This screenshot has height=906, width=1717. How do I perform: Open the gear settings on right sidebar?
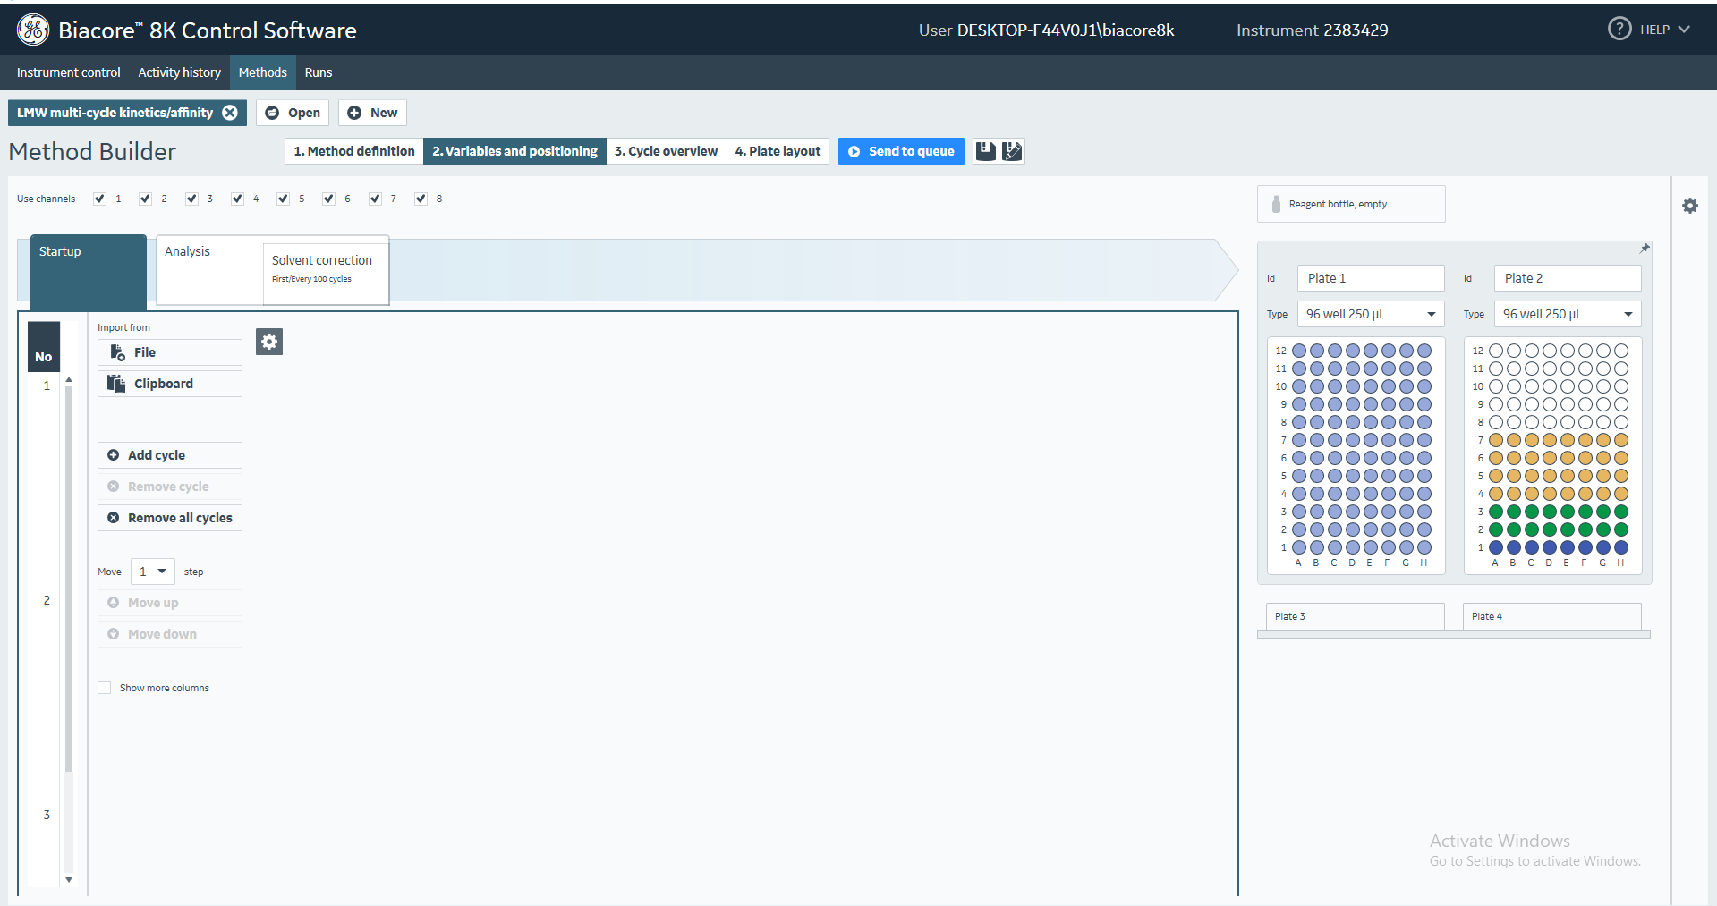[x=1689, y=206]
